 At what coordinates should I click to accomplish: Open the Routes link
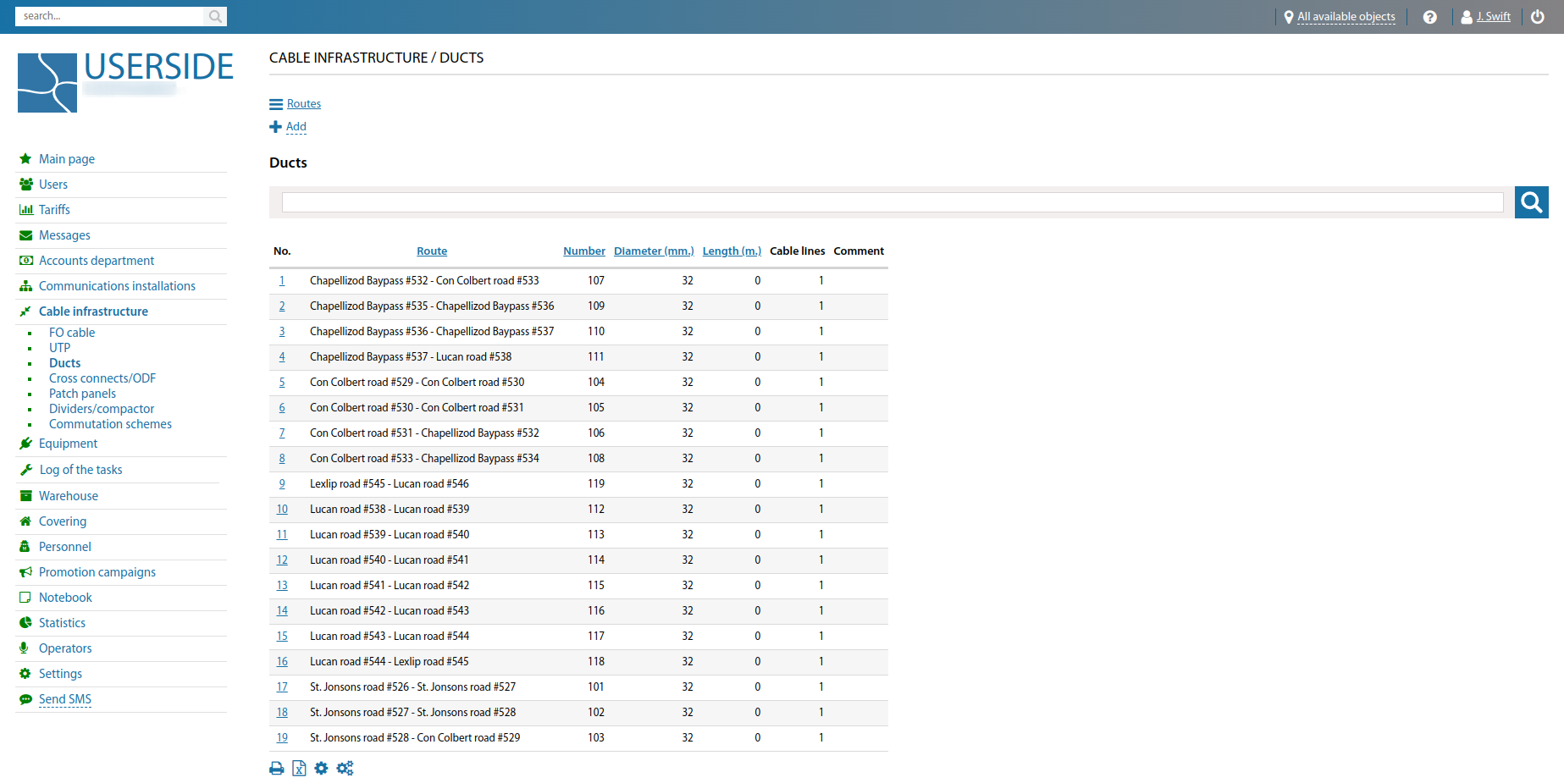point(304,104)
